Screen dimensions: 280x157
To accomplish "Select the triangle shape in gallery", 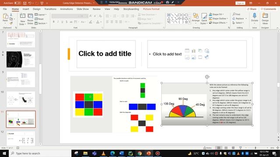I will [169, 18].
